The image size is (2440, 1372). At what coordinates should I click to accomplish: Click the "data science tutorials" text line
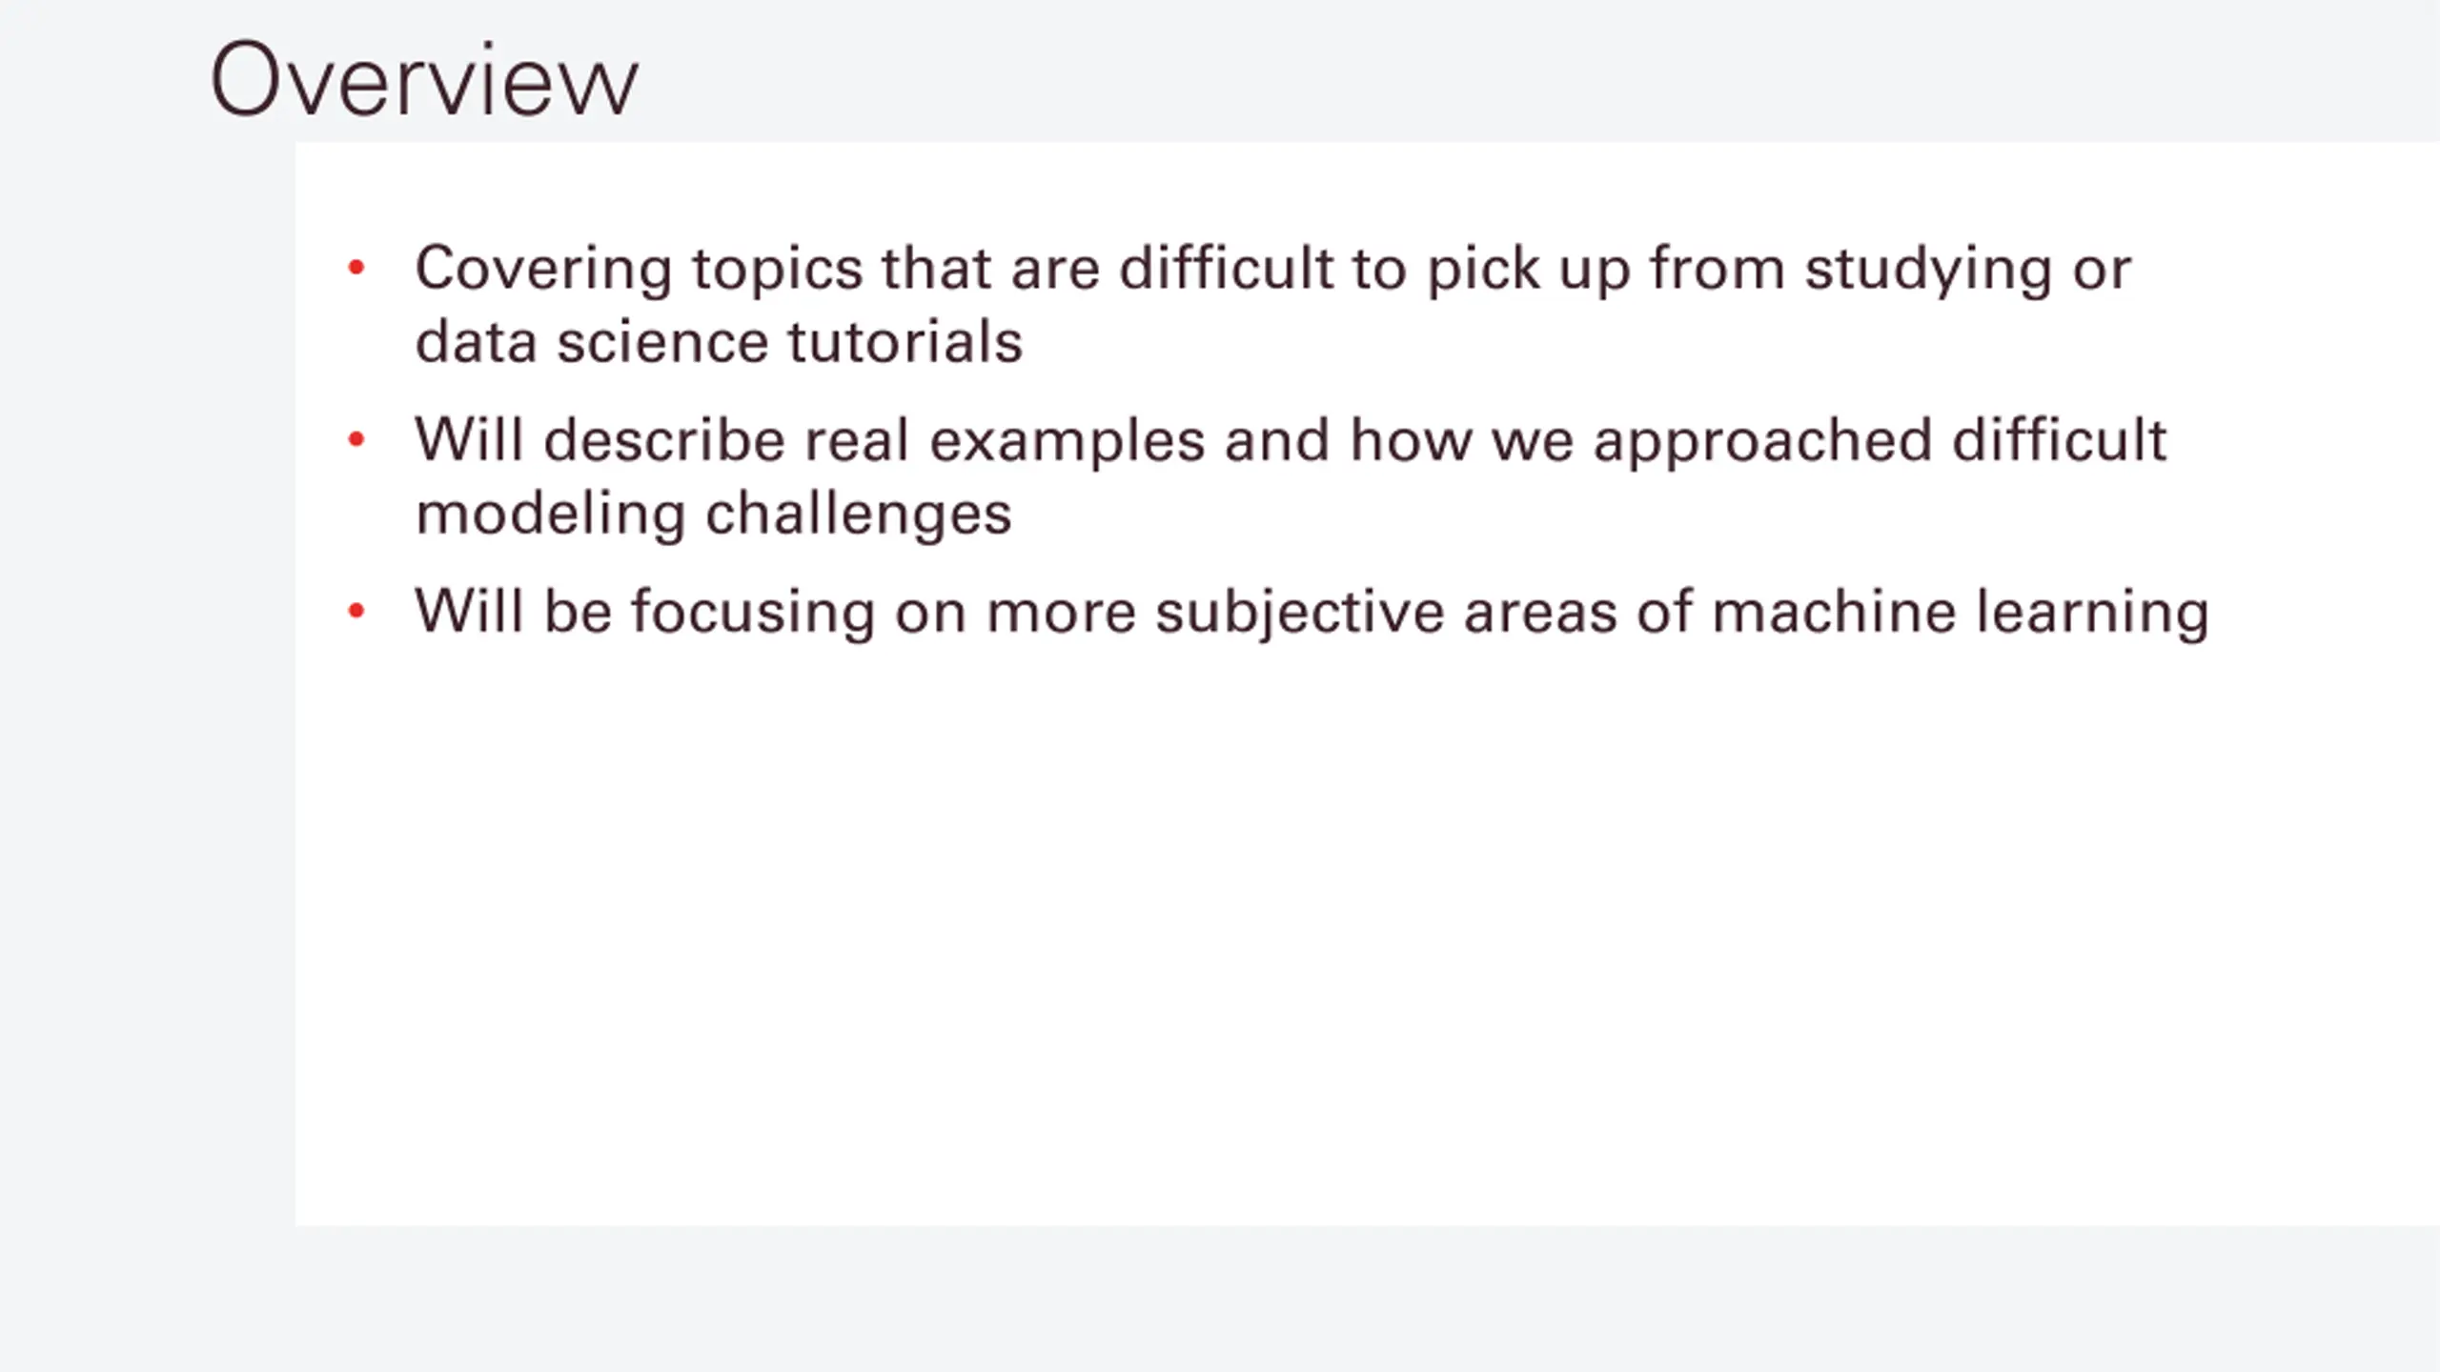pyautogui.click(x=719, y=342)
